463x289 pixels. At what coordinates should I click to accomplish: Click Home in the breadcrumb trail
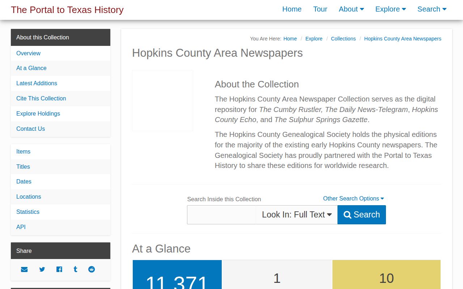290,39
